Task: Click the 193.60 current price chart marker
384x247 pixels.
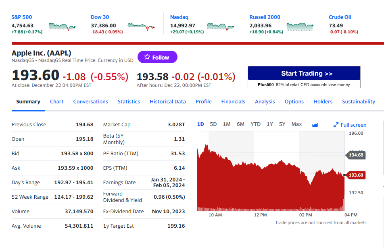Action: tap(356, 175)
